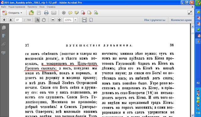
Task: Open the Инструменты panel
Action: click(x=155, y=20)
